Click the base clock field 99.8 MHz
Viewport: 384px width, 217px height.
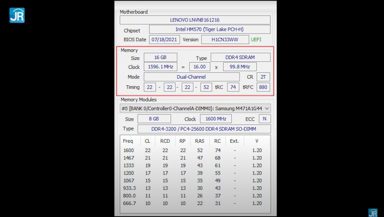(240, 67)
